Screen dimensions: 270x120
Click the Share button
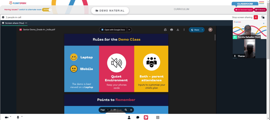point(195,30)
